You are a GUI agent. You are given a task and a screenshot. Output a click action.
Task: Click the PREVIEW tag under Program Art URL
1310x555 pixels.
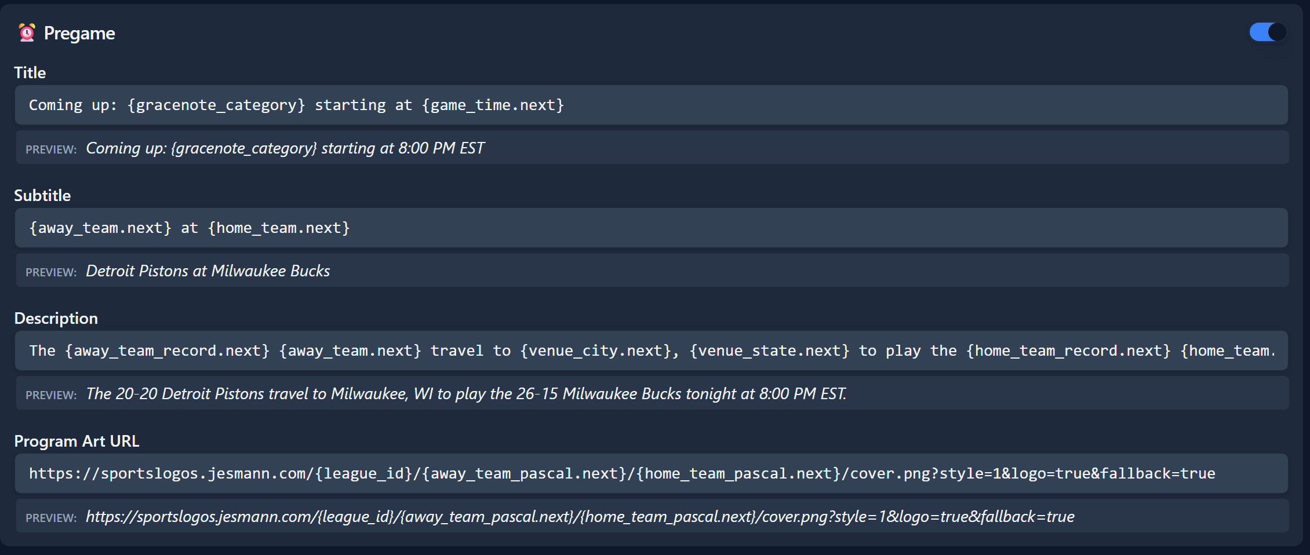click(51, 518)
